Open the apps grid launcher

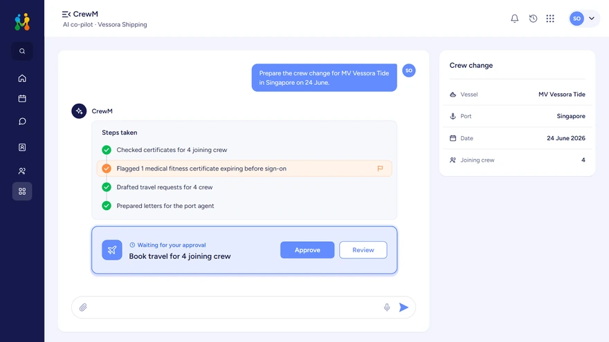click(x=550, y=18)
